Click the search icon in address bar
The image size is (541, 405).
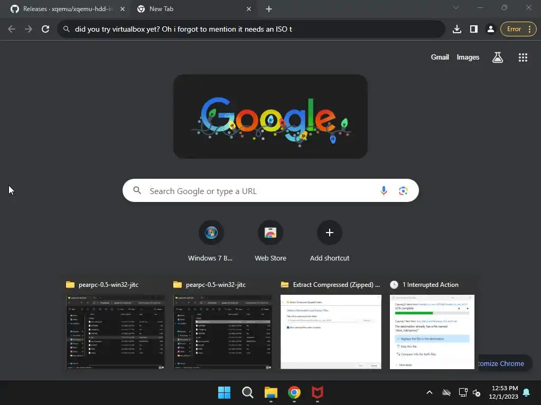click(x=67, y=30)
